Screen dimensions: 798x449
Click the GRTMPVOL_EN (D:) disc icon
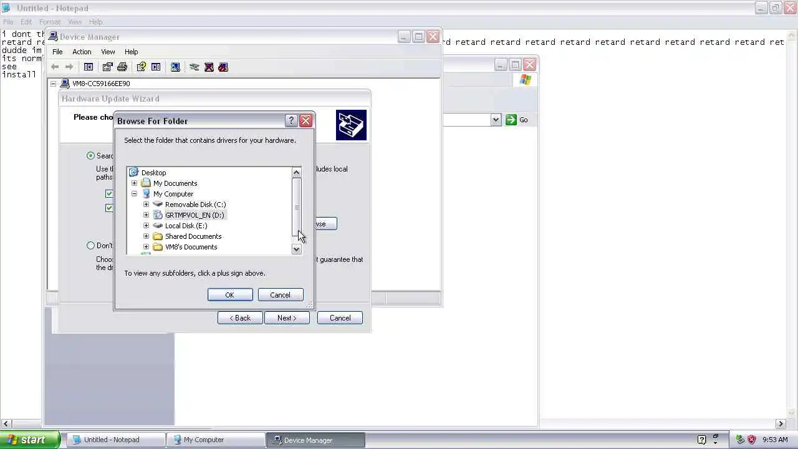pos(158,215)
